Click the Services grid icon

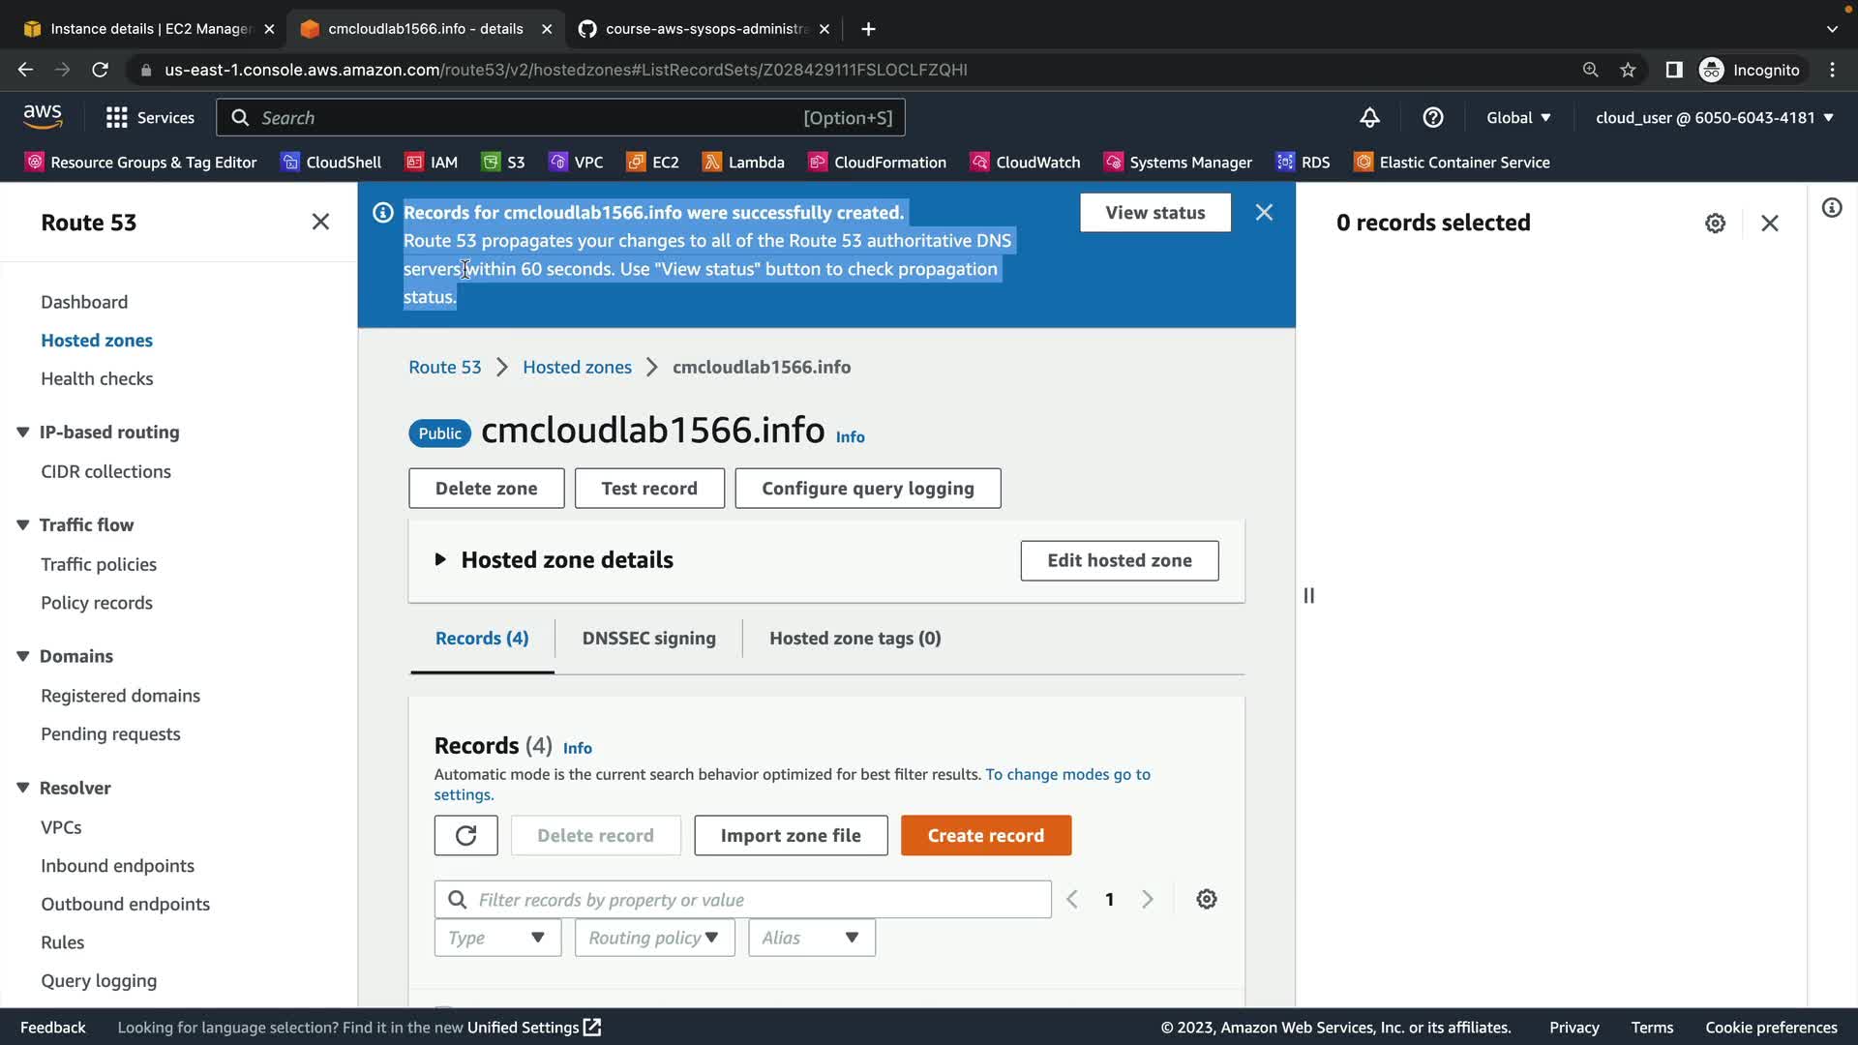[x=117, y=118]
